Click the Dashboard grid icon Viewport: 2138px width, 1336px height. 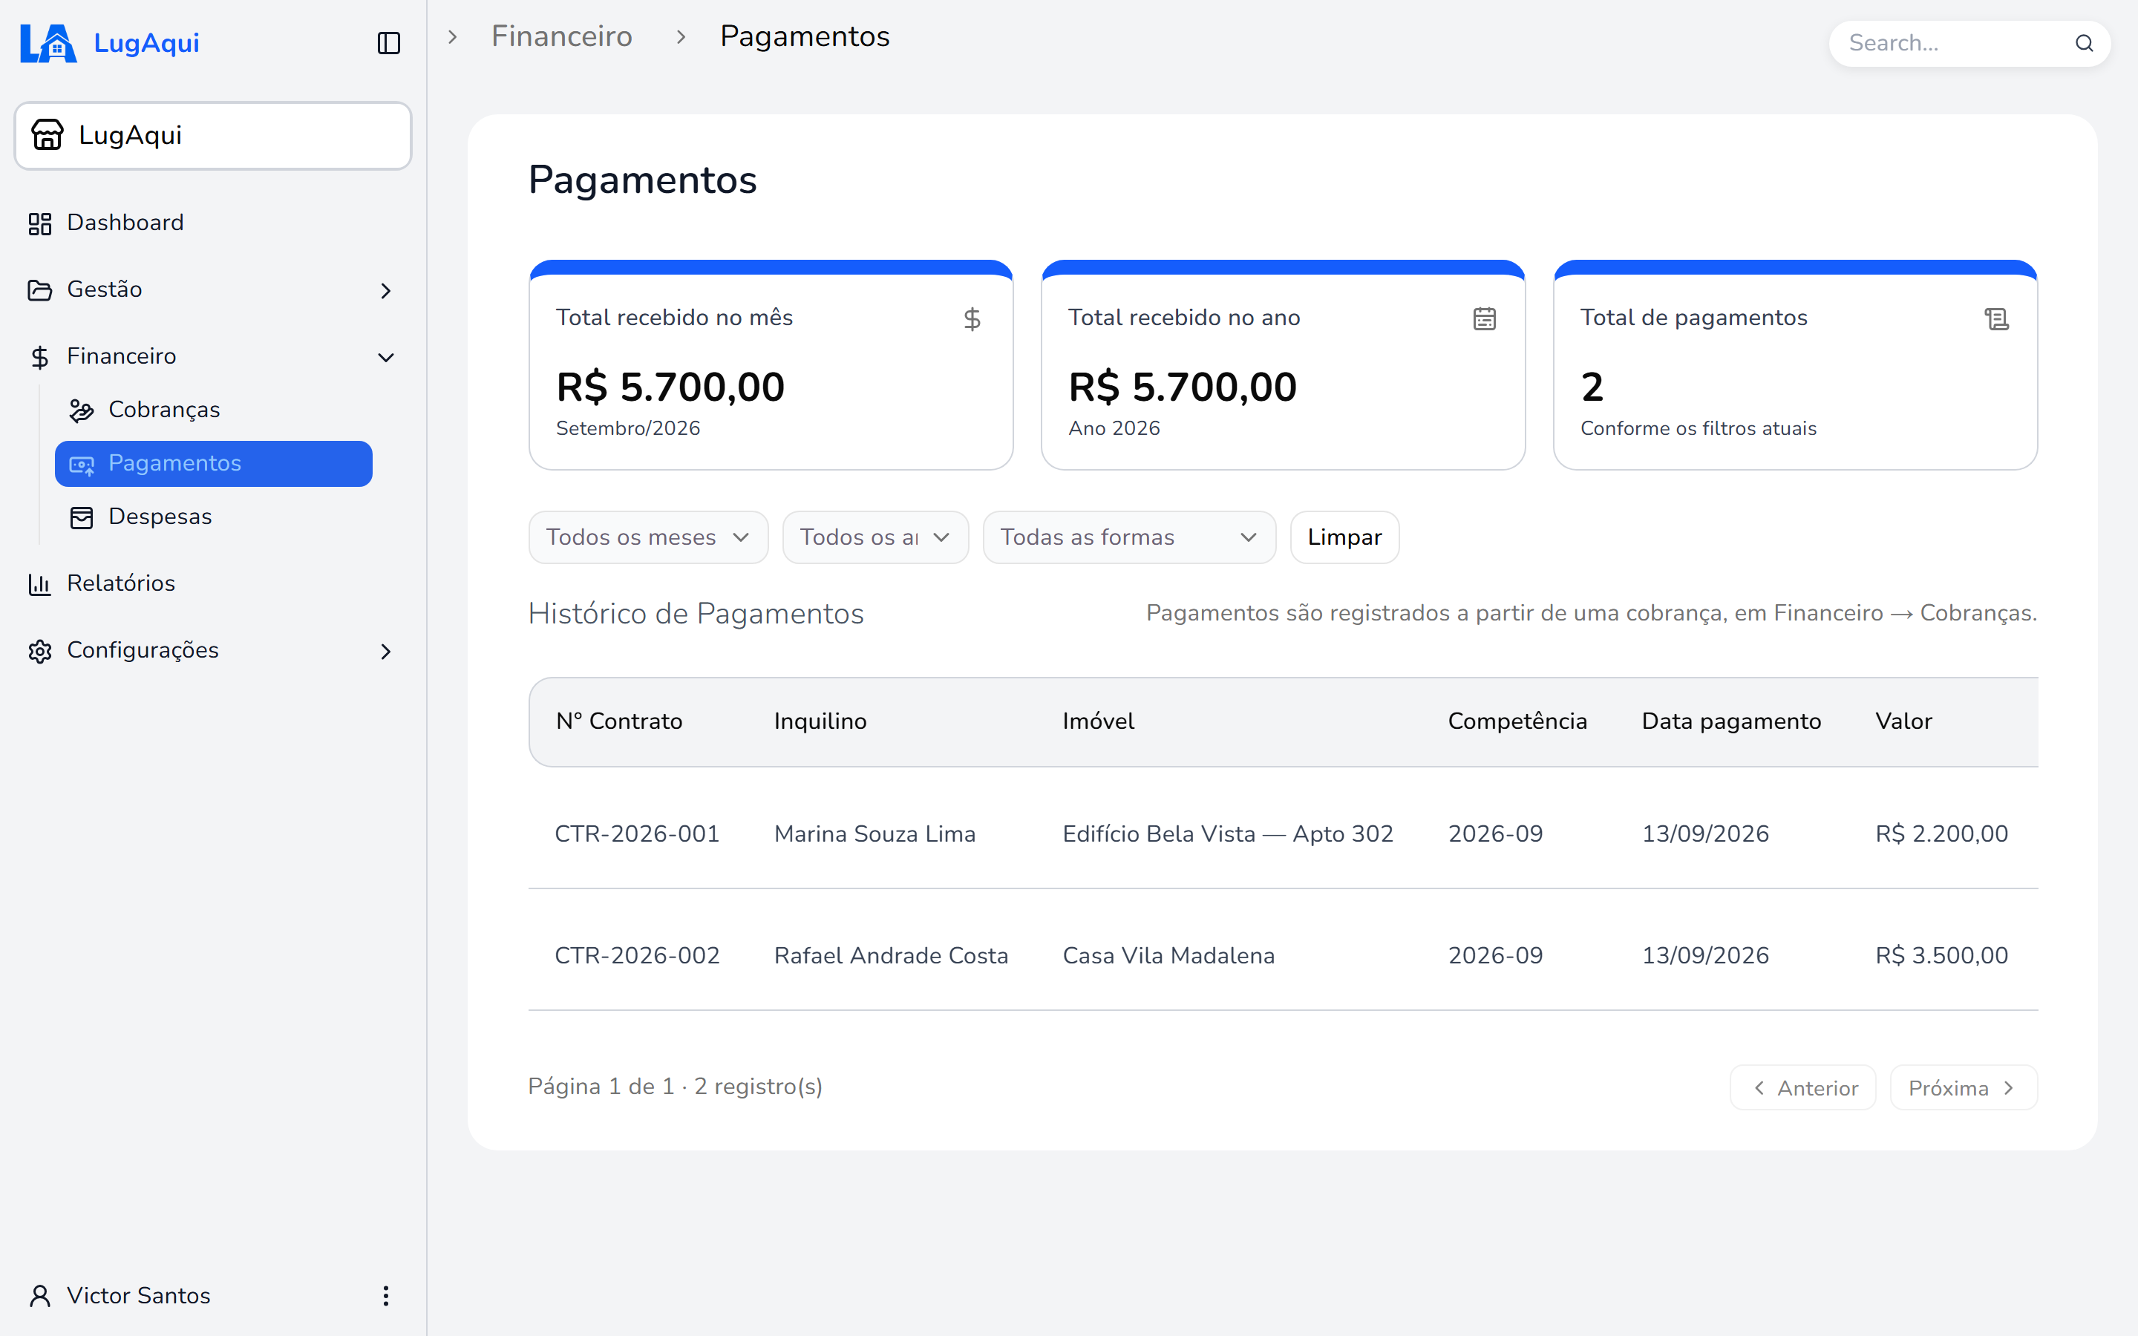[x=40, y=223]
